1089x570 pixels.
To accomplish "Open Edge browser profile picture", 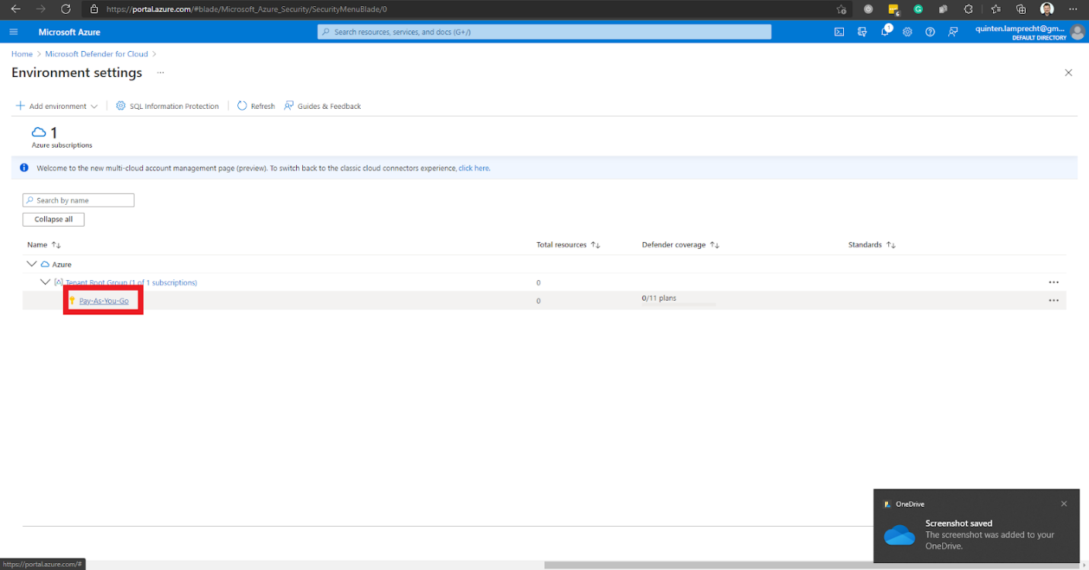I will point(1047,9).
